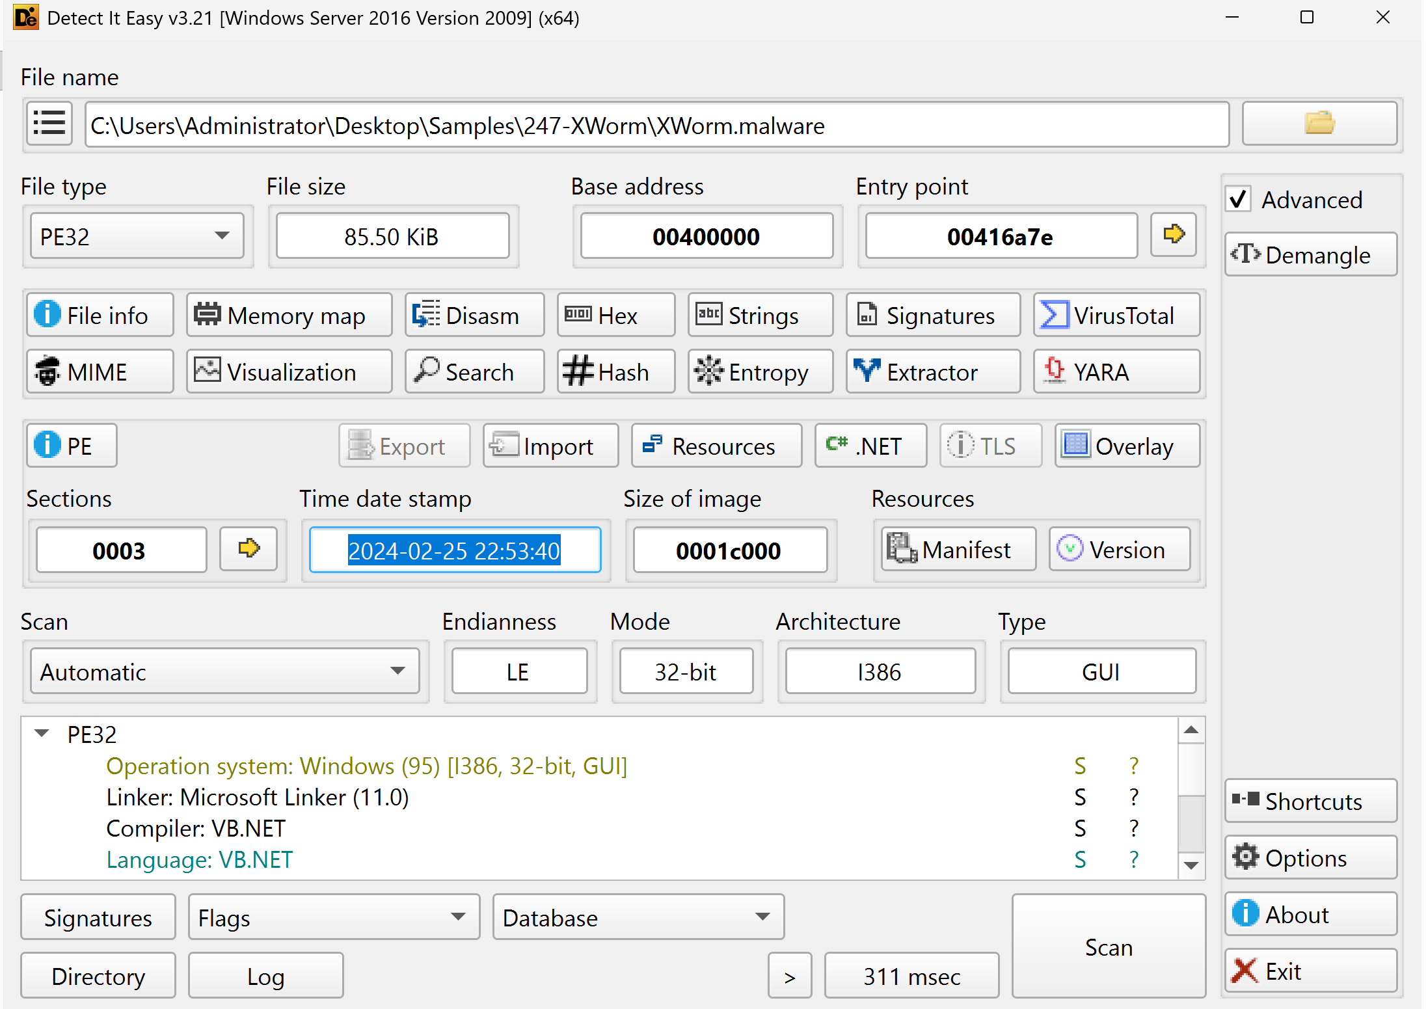
Task: Launch the Disasm view
Action: [x=474, y=316]
